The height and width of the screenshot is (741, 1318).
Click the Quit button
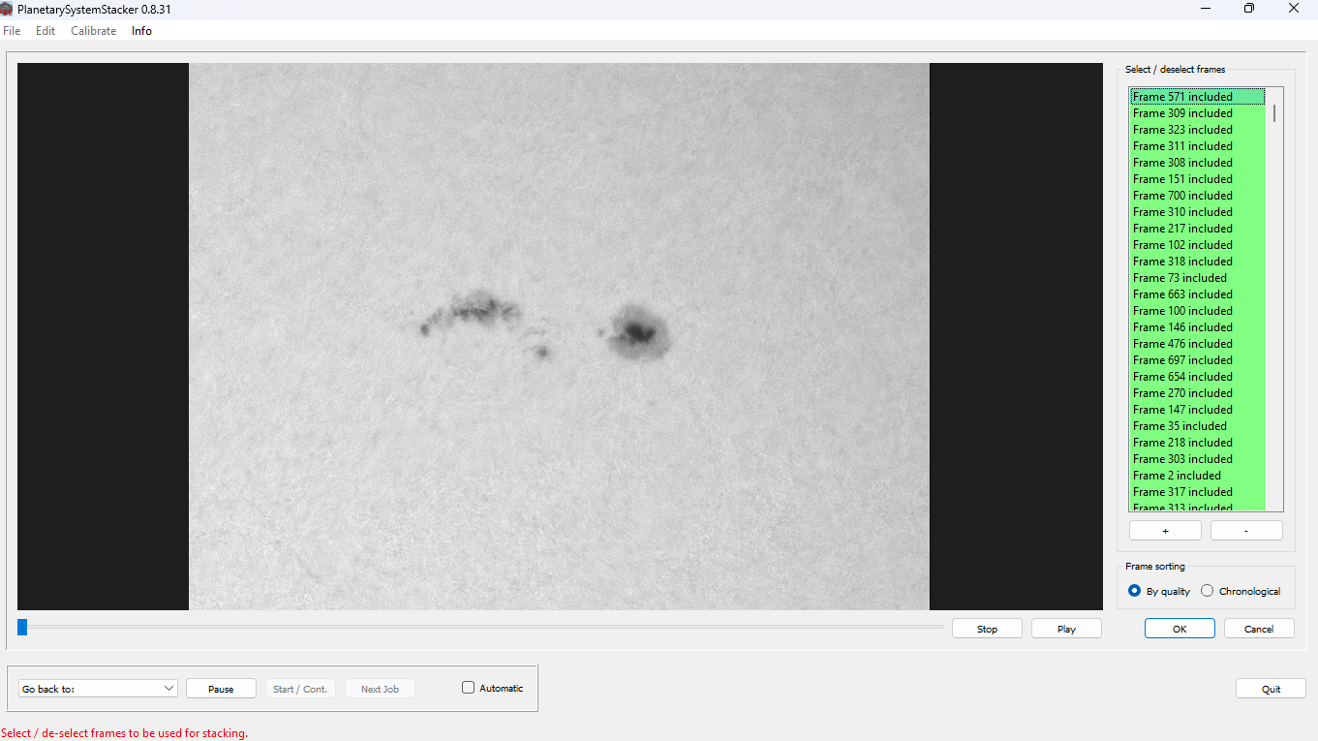point(1271,689)
